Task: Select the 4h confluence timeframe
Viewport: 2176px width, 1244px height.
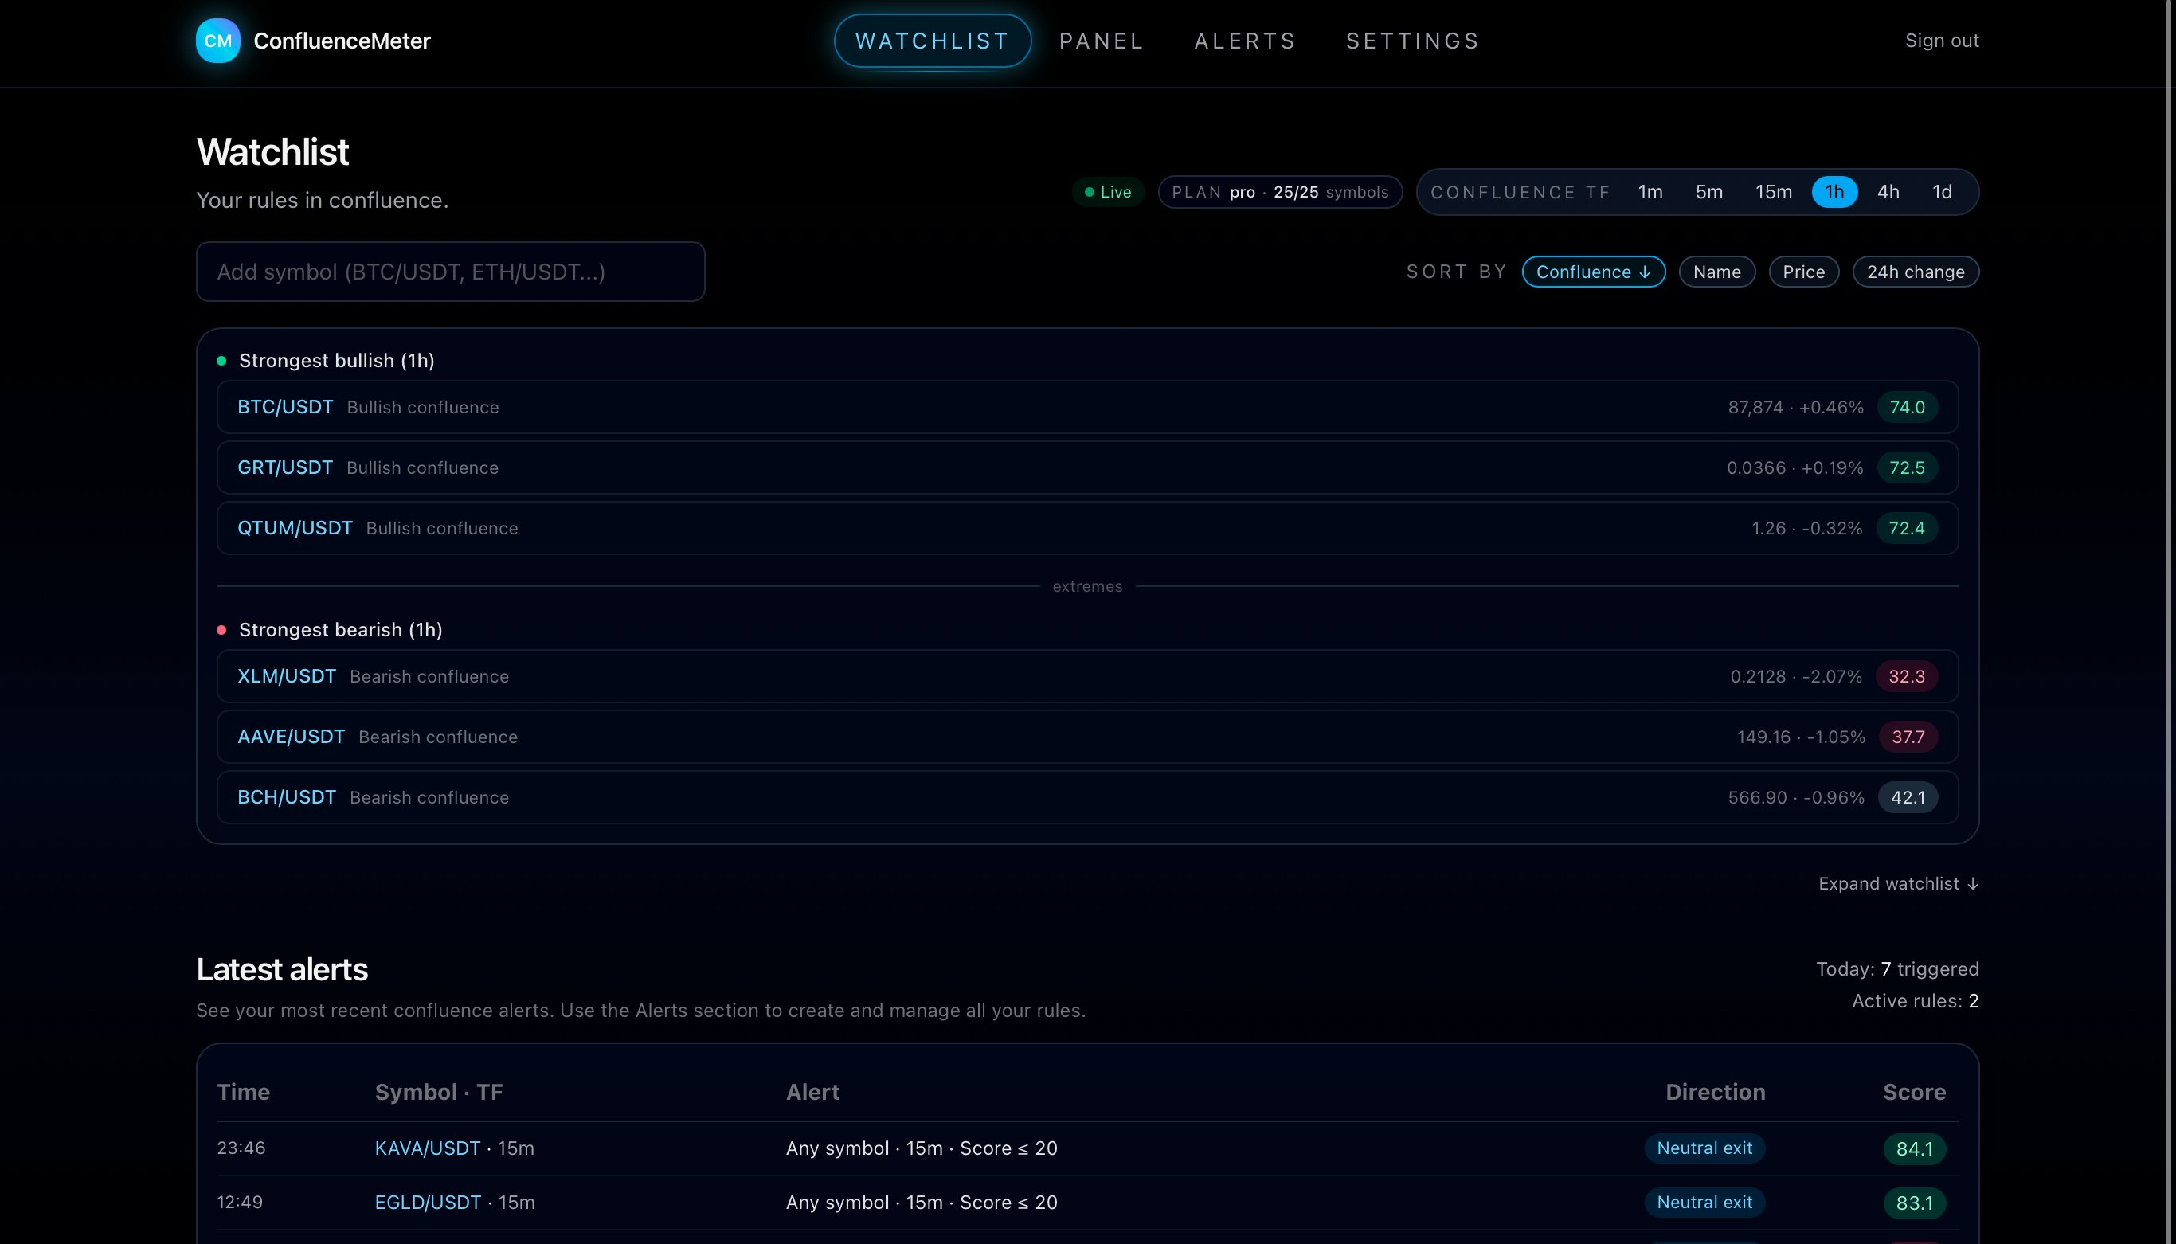Action: pos(1887,192)
